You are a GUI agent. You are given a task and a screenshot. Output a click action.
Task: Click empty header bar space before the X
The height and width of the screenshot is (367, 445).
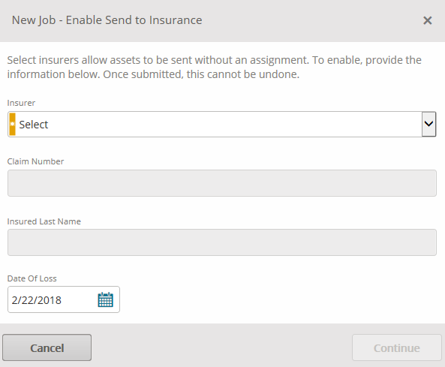pyautogui.click(x=312, y=20)
